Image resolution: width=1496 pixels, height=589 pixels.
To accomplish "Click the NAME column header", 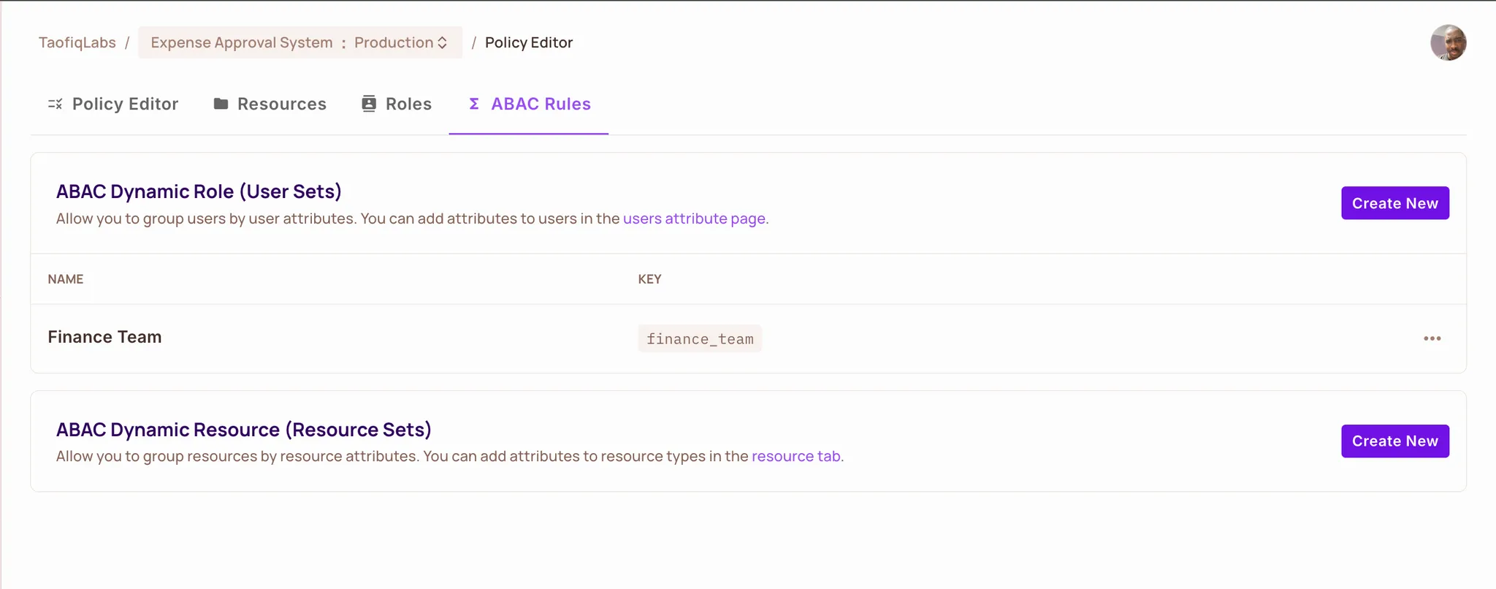I will point(66,279).
